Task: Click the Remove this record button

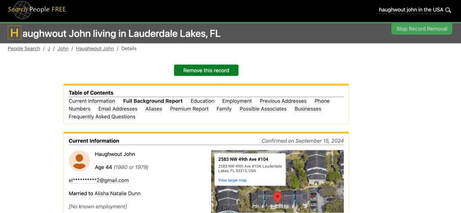Action: coord(206,70)
